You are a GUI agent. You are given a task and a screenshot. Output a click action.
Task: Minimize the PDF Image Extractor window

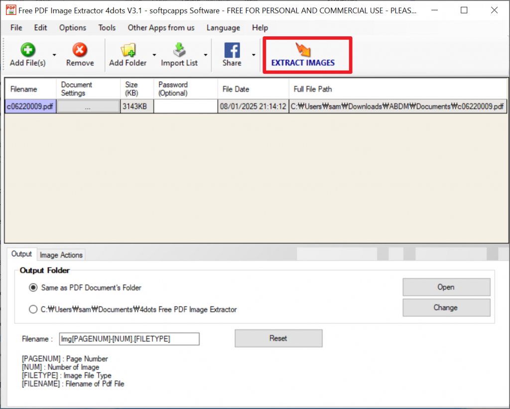point(434,10)
